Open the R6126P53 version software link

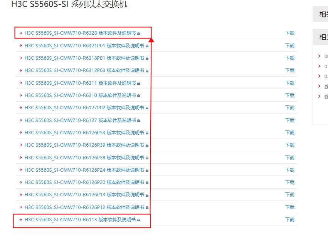pos(84,133)
